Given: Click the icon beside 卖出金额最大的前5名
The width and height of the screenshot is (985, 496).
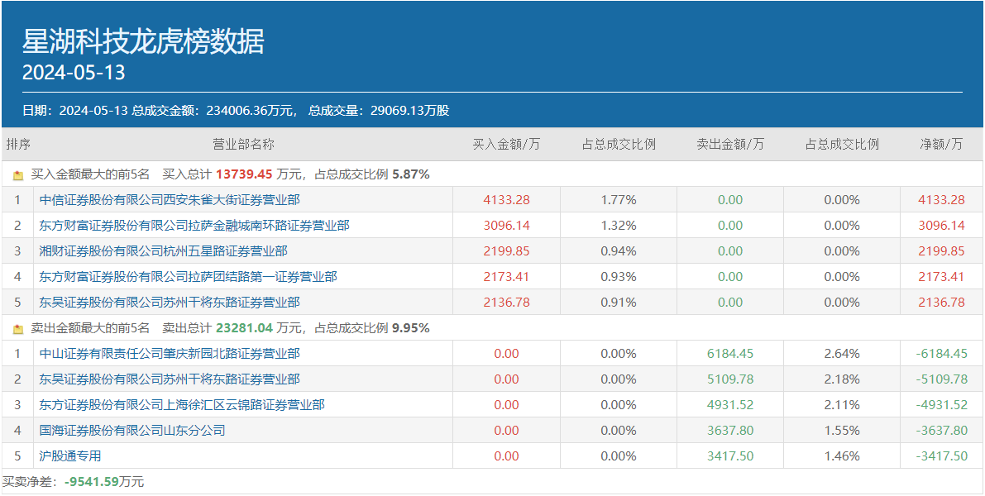Looking at the screenshot, I should [x=18, y=329].
